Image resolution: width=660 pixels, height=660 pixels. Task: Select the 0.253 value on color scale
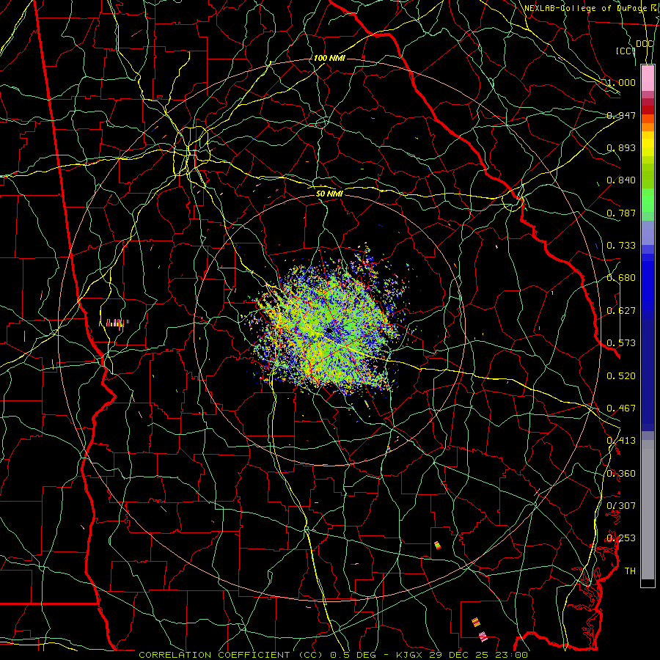click(x=621, y=538)
